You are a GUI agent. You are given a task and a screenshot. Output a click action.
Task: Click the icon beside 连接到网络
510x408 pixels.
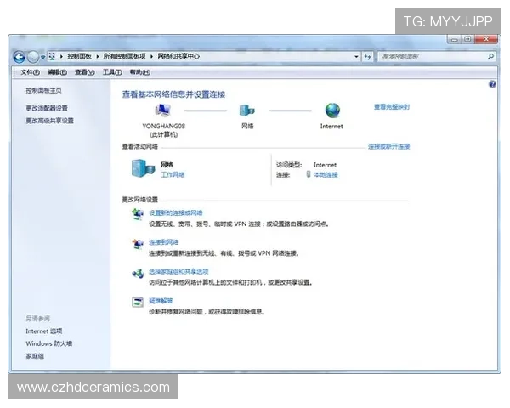point(138,244)
